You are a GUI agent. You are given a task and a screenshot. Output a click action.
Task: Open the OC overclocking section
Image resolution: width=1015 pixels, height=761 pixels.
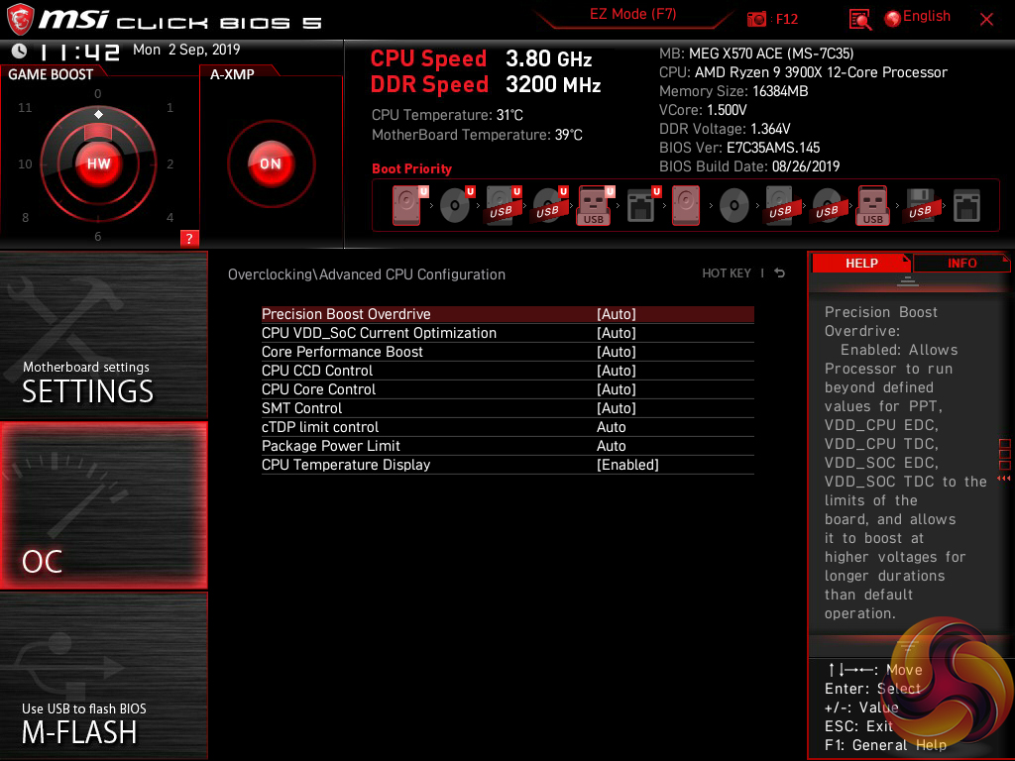[x=103, y=505]
